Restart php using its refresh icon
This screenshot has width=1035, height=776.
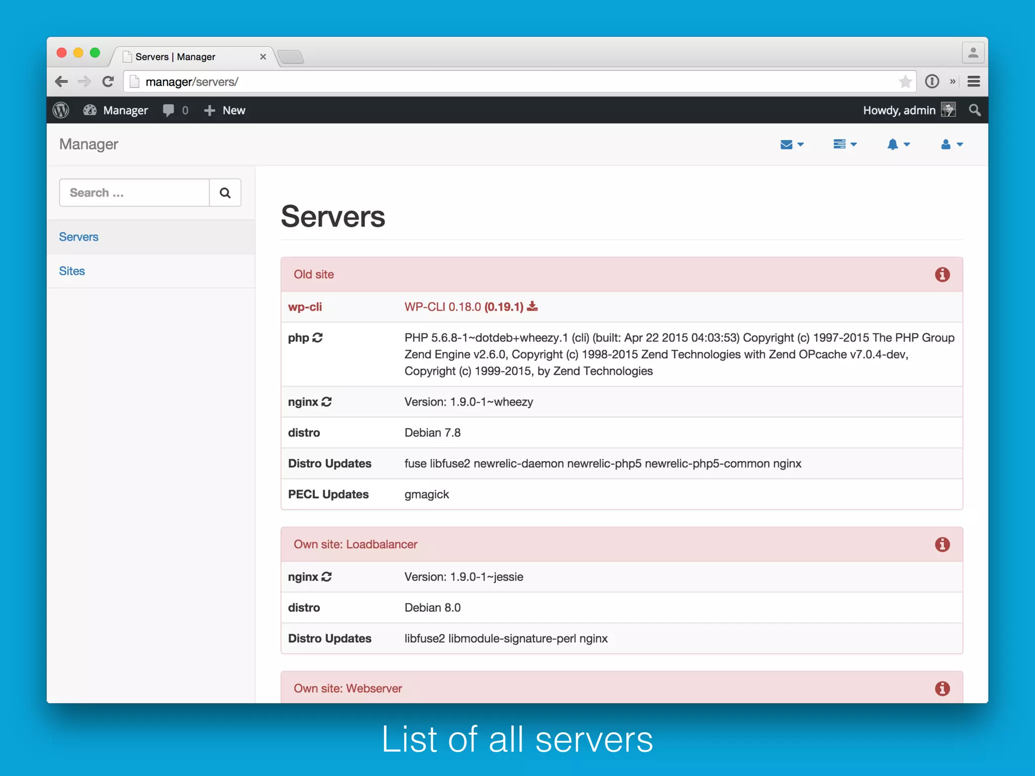coord(317,337)
